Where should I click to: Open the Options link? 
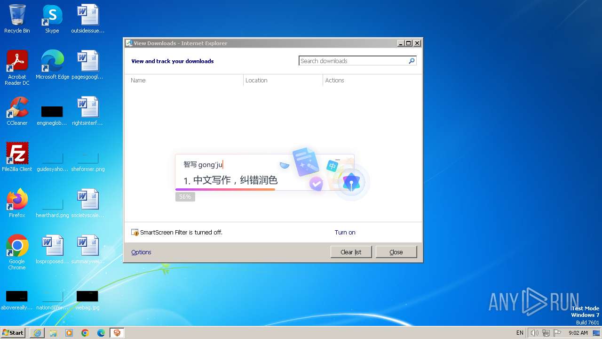[x=141, y=252]
